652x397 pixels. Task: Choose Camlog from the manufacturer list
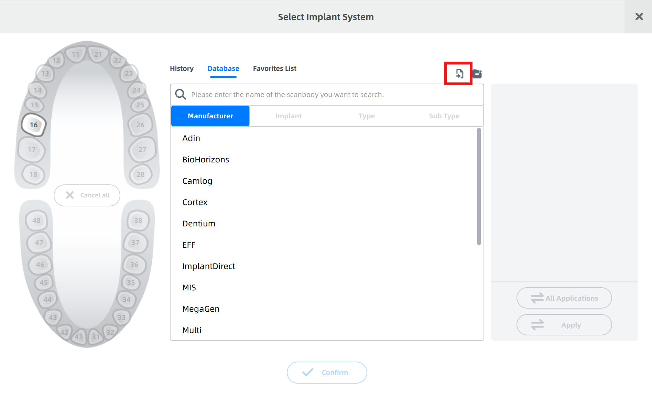(x=324, y=181)
